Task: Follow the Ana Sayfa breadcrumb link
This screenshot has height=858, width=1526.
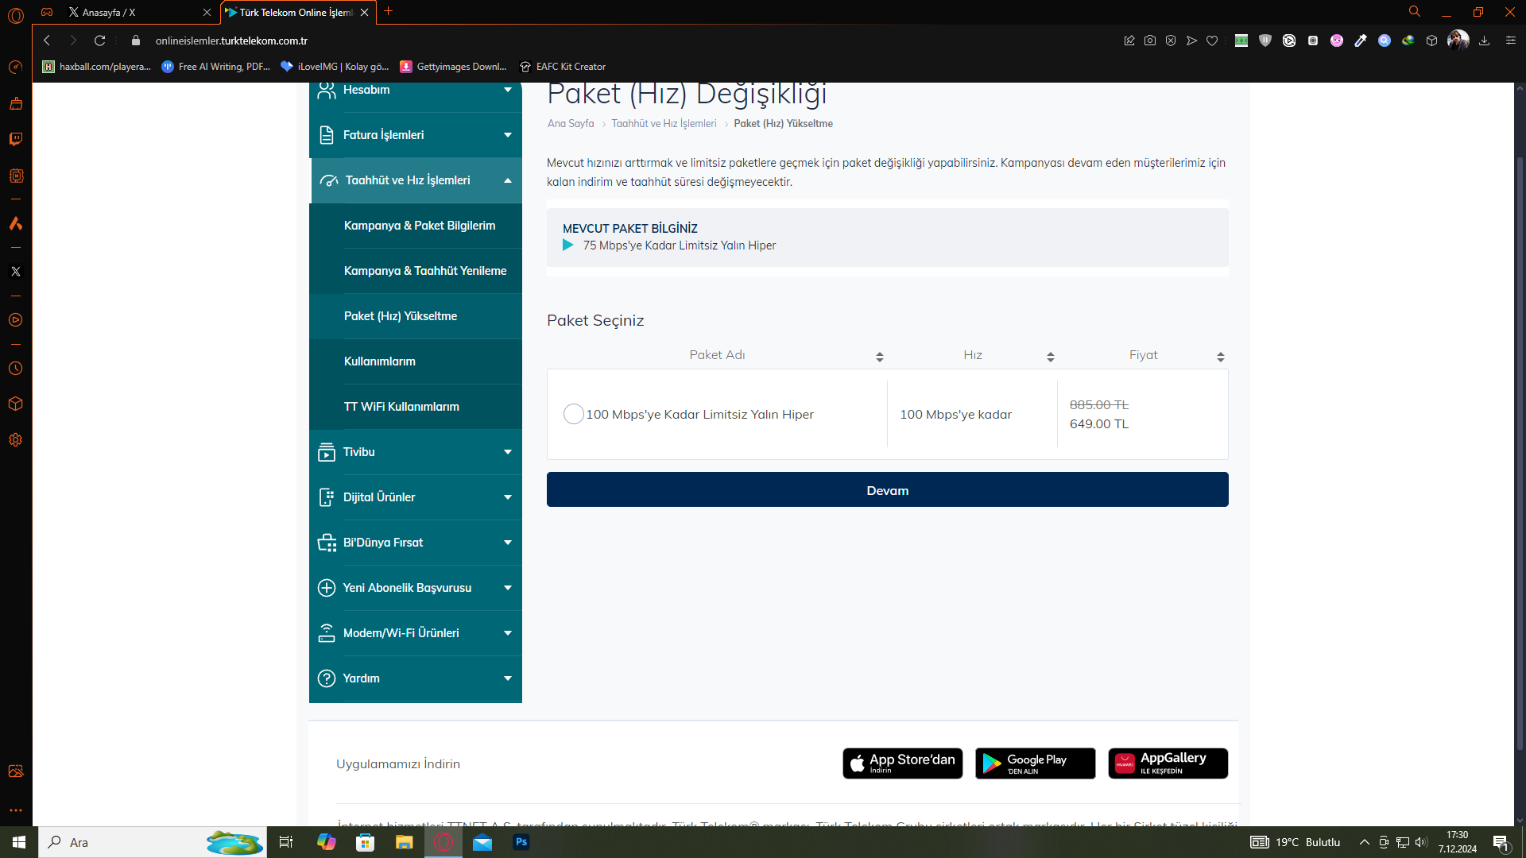Action: click(x=570, y=124)
